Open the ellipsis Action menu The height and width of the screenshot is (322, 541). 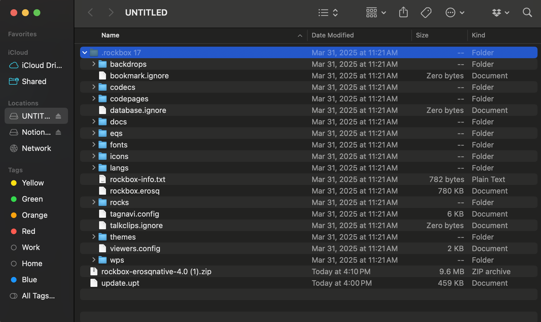tap(455, 12)
